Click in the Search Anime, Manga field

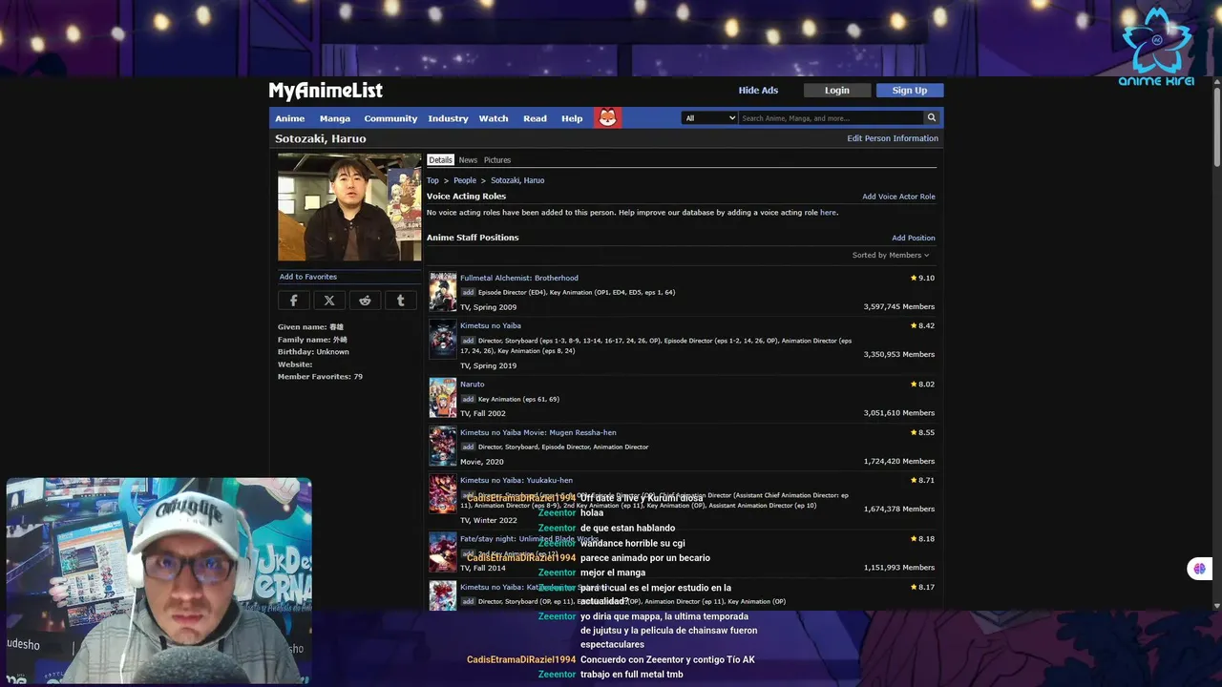click(x=831, y=118)
